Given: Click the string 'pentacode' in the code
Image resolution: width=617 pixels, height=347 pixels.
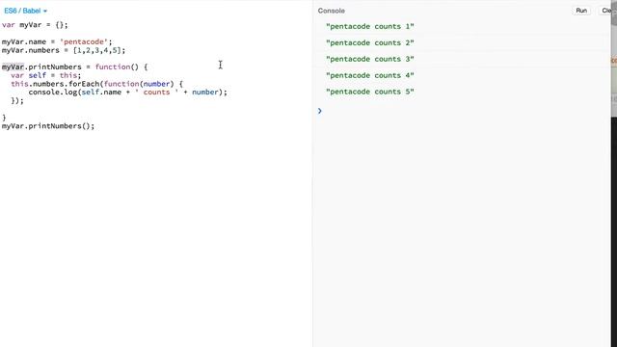Looking at the screenshot, I should pyautogui.click(x=84, y=41).
